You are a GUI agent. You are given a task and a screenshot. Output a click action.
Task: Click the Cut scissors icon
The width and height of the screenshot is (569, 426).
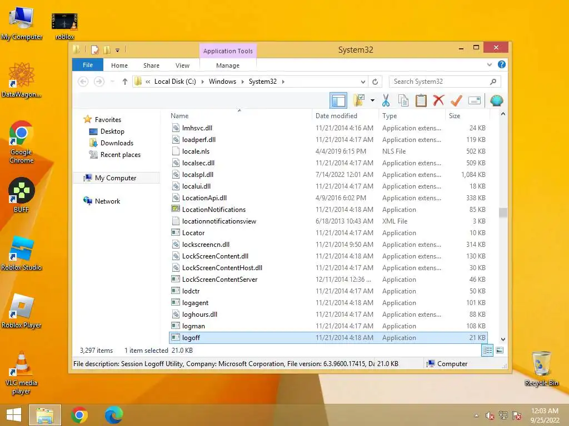(x=386, y=101)
